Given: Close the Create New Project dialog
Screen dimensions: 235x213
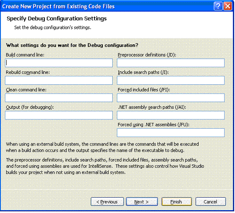Looking at the screenshot, I should (x=227, y=6).
